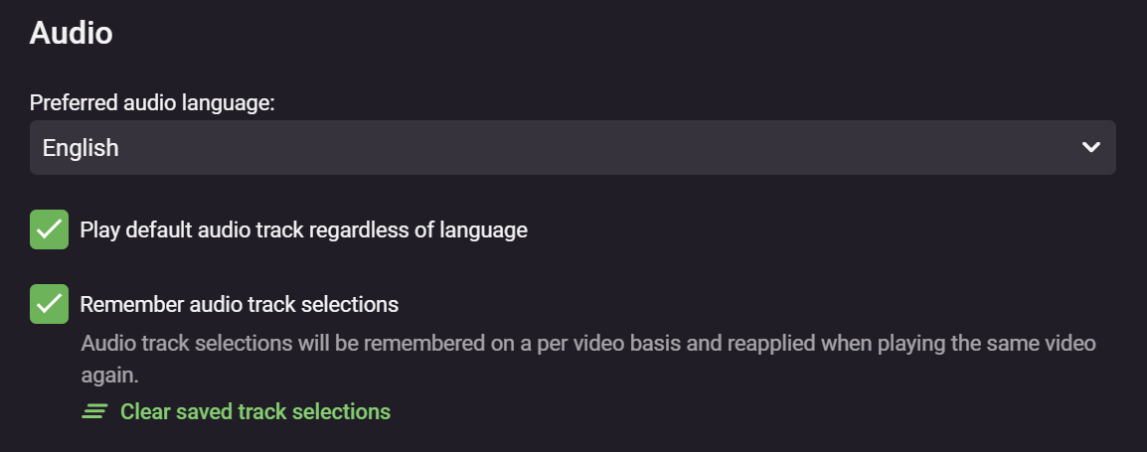1147x452 pixels.
Task: Open the Preferred audio language dropdown
Action: [x=573, y=148]
